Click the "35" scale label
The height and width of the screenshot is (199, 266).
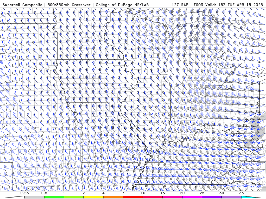[241, 193]
